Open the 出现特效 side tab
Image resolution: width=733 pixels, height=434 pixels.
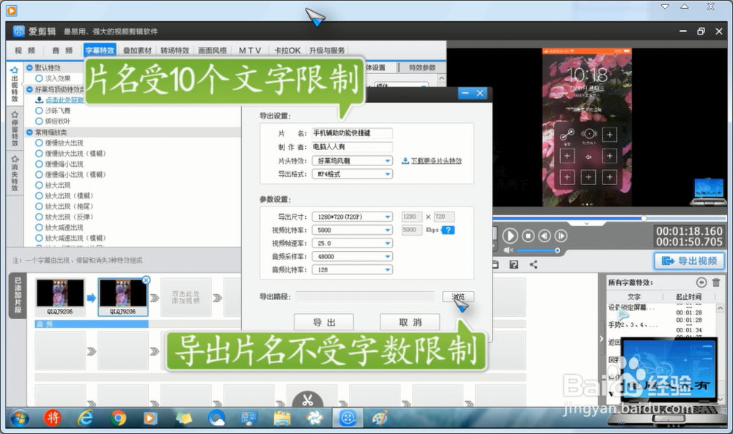(15, 84)
